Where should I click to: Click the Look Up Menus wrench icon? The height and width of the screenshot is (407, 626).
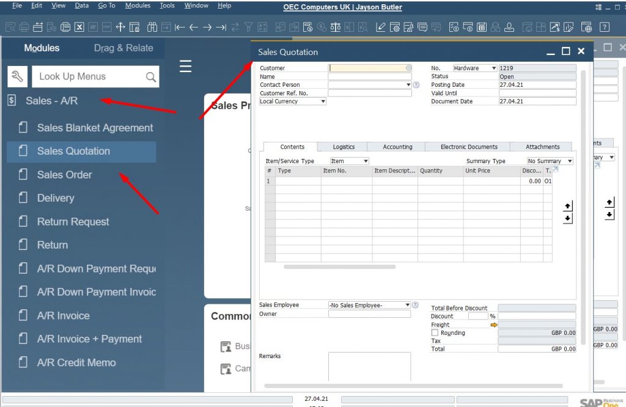coord(17,76)
